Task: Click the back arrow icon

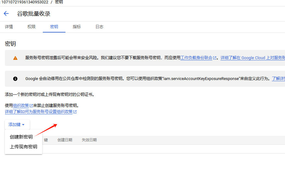Action: point(6,13)
